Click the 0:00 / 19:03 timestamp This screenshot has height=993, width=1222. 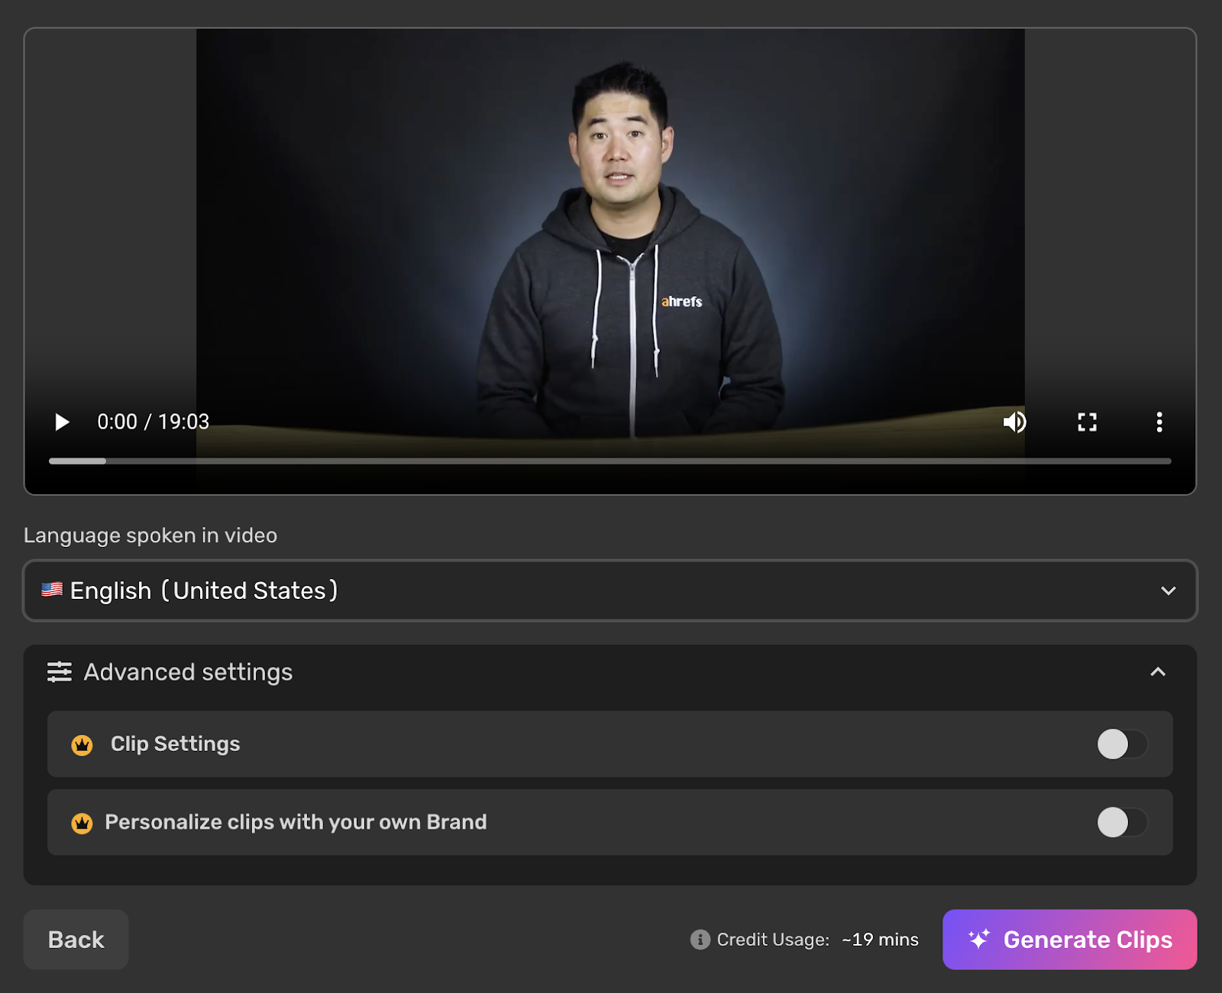click(153, 422)
